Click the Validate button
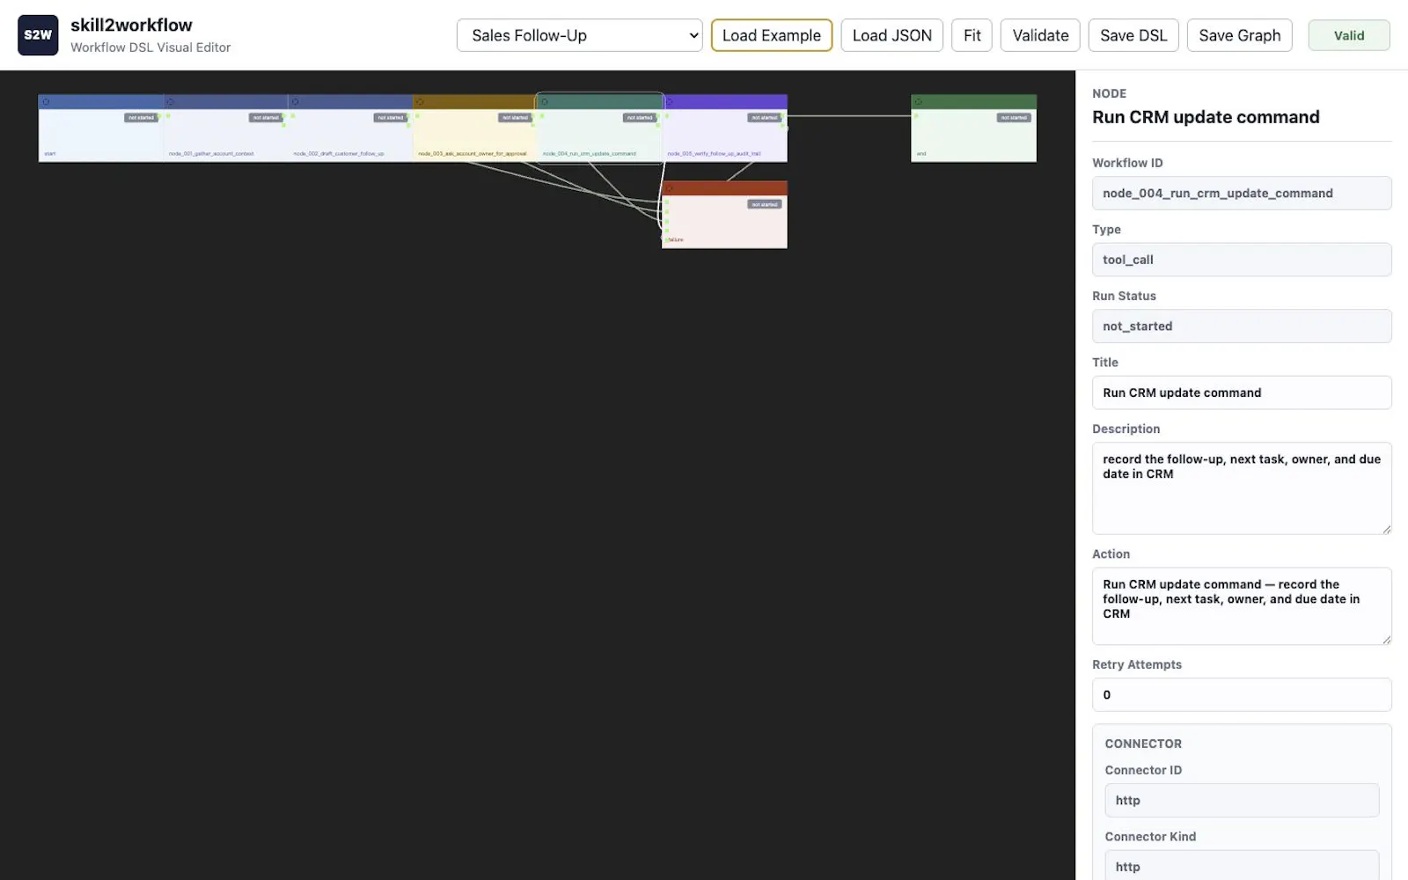The width and height of the screenshot is (1408, 880). click(1040, 35)
